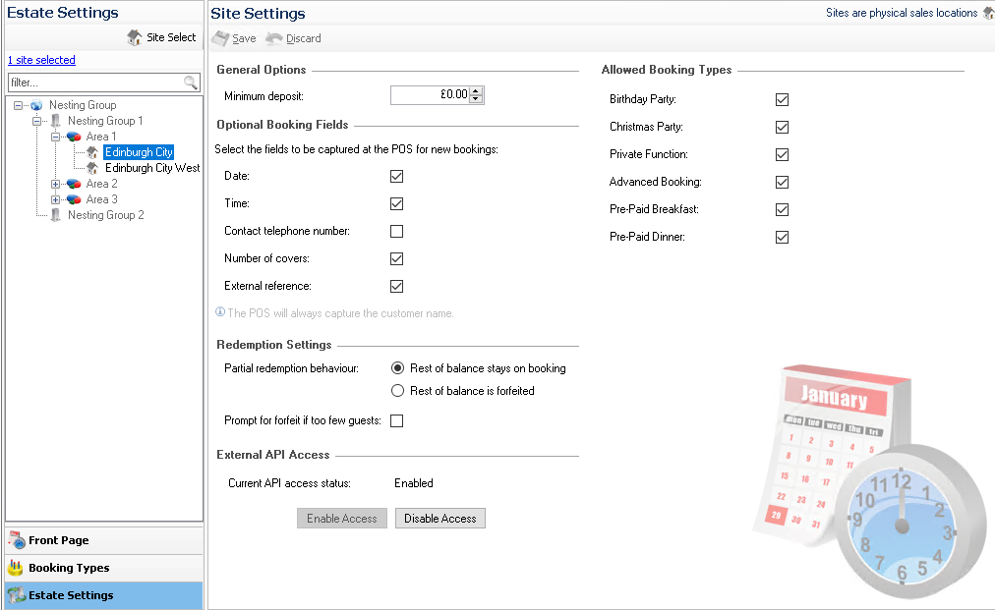Open the 1 site selected link

coord(41,60)
